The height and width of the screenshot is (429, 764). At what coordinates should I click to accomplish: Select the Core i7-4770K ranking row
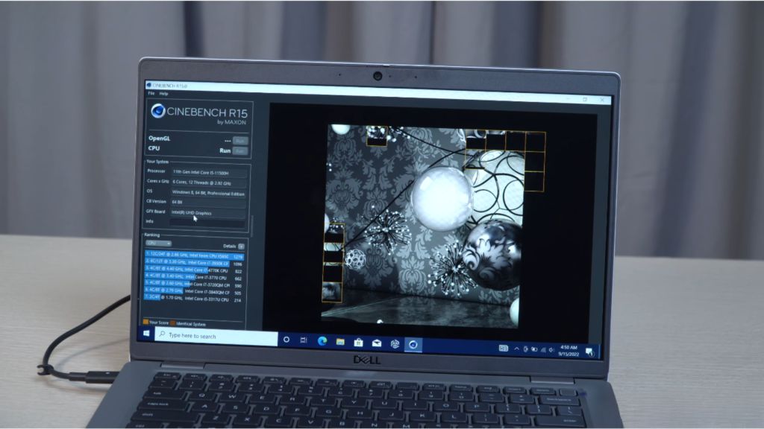coord(194,270)
